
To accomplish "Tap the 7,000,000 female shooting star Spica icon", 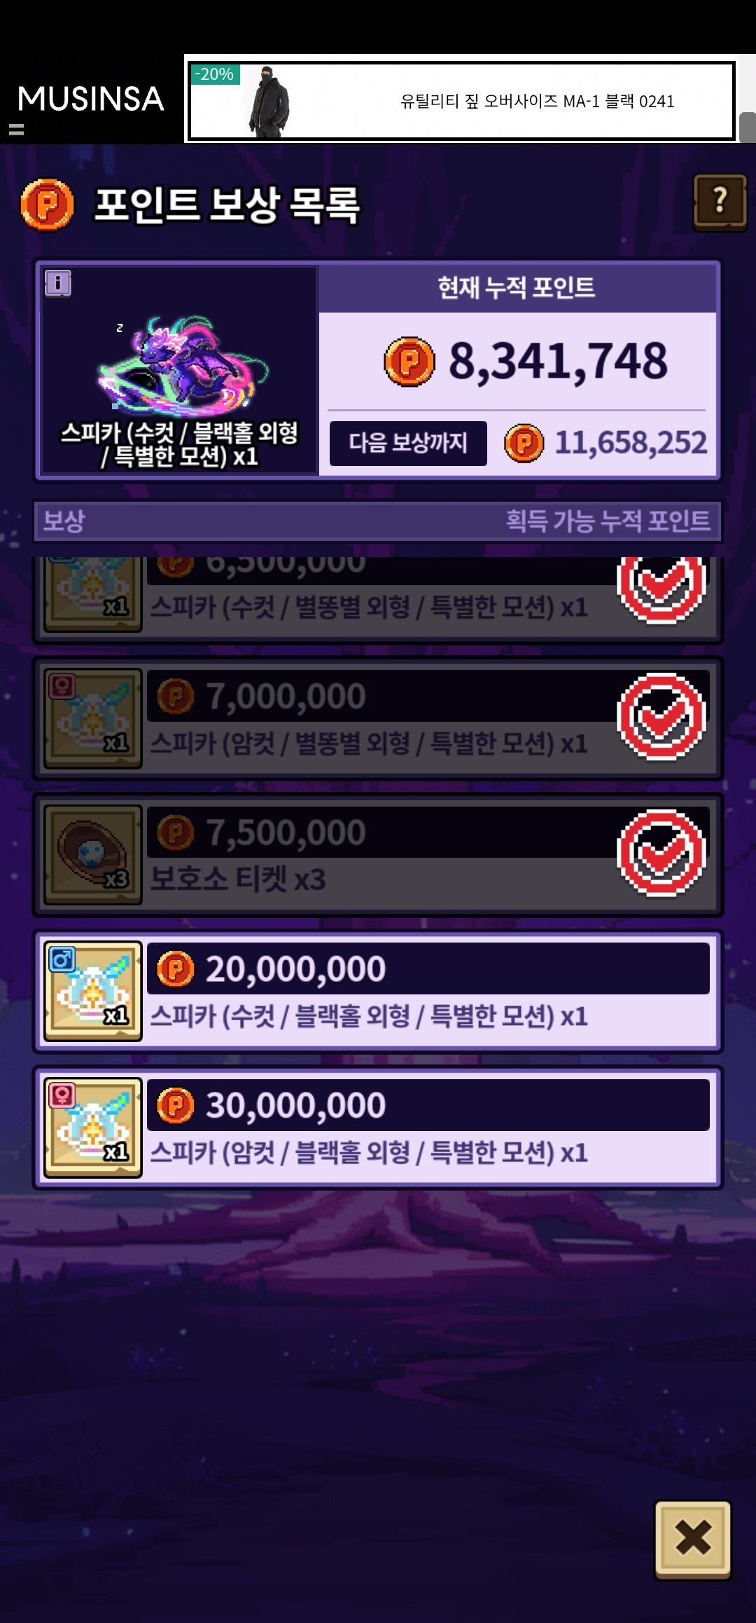I will 93,718.
